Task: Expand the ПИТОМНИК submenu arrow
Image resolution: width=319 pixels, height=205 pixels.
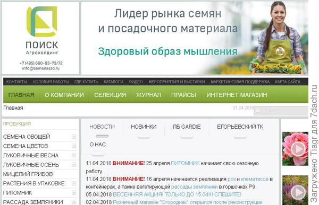Action: click(74, 193)
